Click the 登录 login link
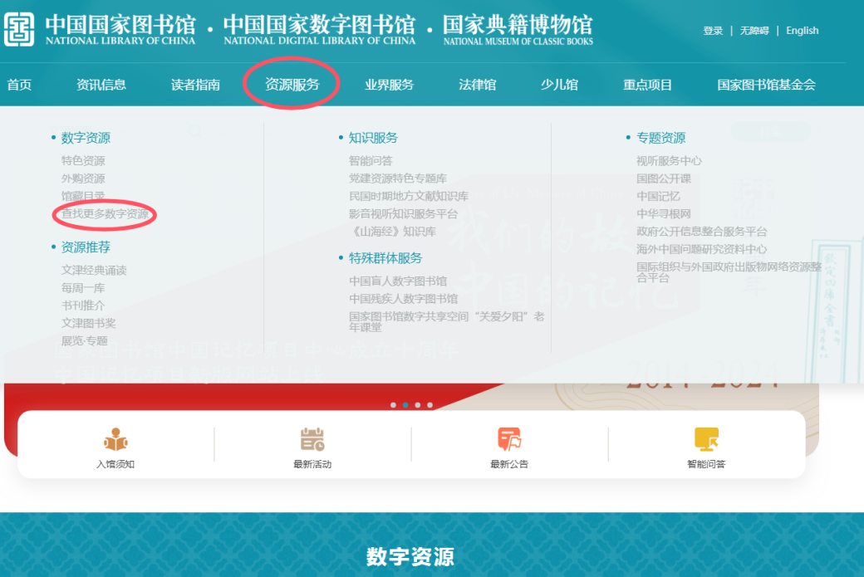Screen dimensions: 864x577 click(713, 31)
